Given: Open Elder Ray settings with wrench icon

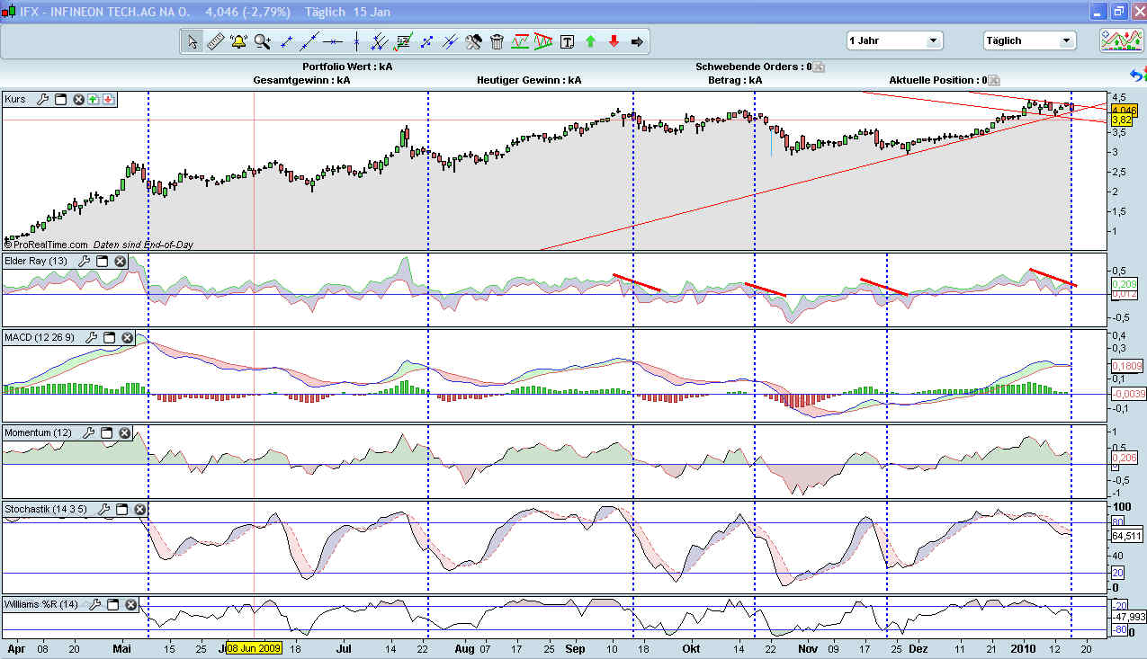Looking at the screenshot, I should pyautogui.click(x=84, y=262).
